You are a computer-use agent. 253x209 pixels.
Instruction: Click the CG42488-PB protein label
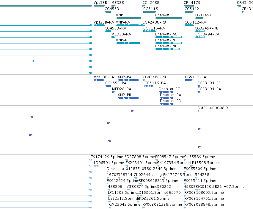pyautogui.click(x=154, y=77)
